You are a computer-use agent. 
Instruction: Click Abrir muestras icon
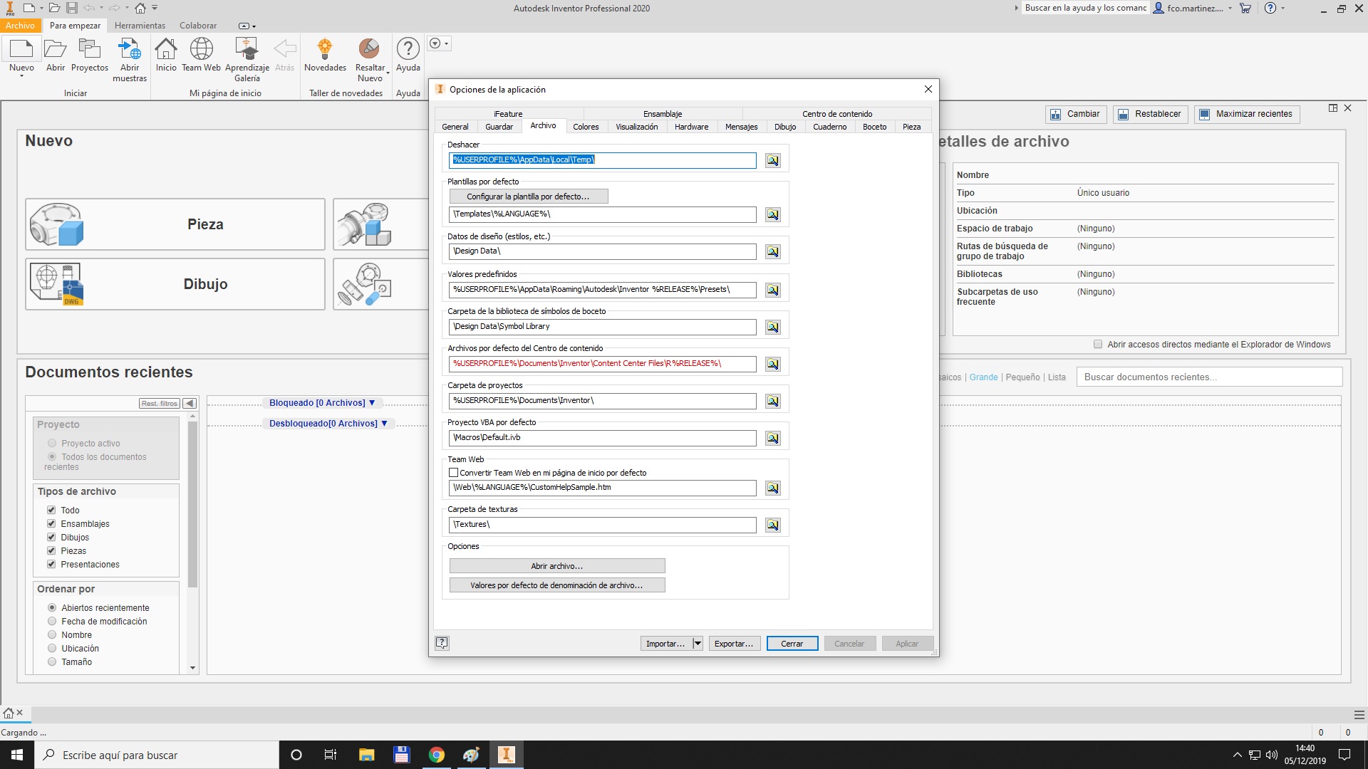tap(130, 49)
